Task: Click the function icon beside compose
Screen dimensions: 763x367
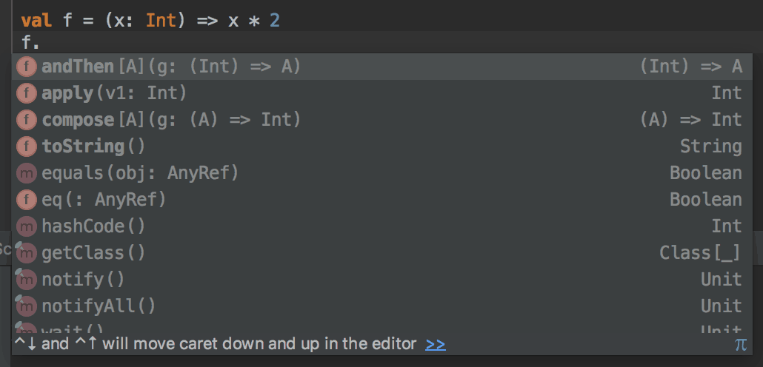Action: click(x=27, y=120)
